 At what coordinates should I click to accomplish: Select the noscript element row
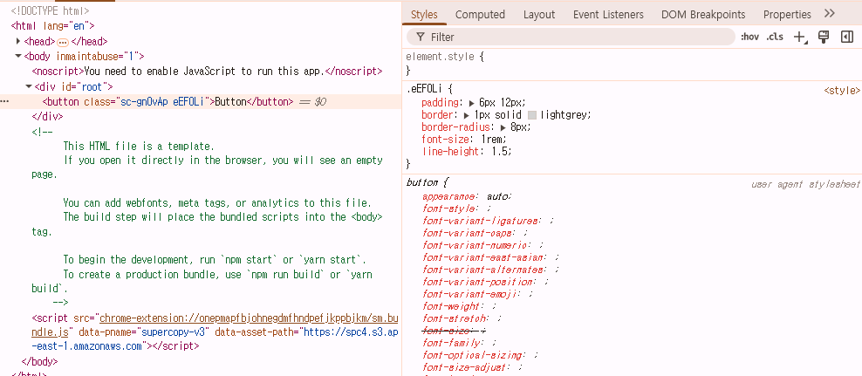pyautogui.click(x=207, y=71)
